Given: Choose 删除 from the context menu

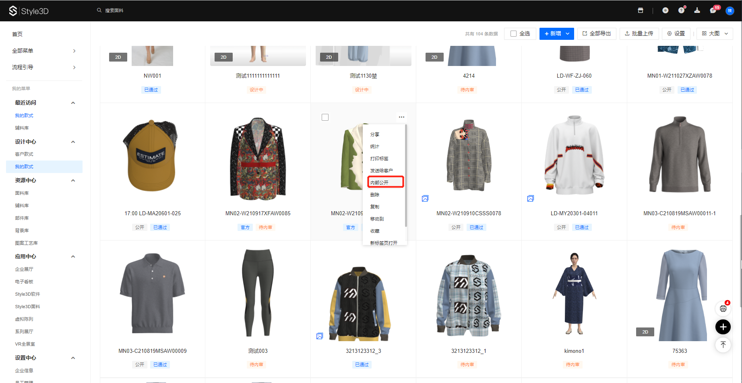Looking at the screenshot, I should [x=375, y=195].
